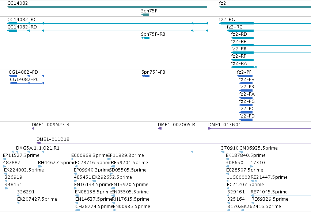Select the fz2-RF transcript
This screenshot has height=212, width=311.
click(271, 60)
